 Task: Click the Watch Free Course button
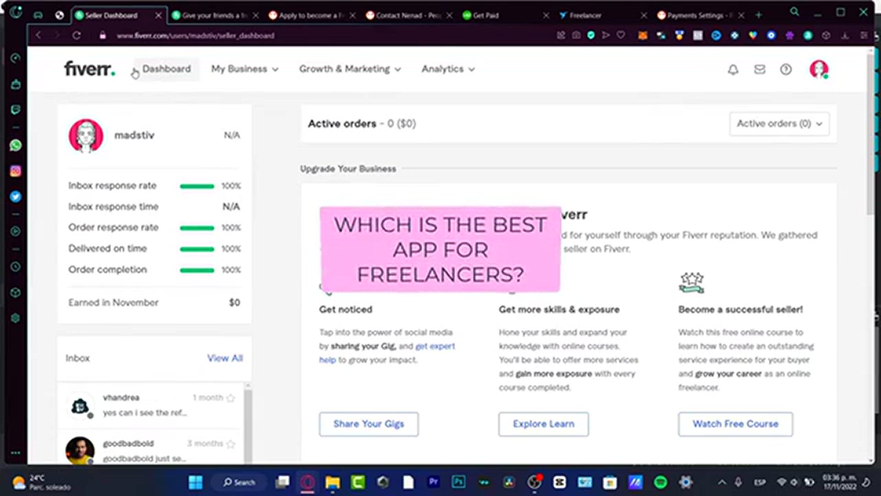coord(735,424)
